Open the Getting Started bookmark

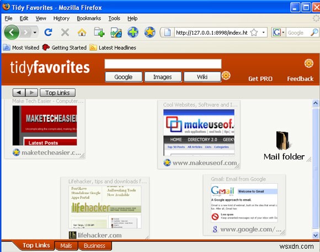[x=65, y=48]
